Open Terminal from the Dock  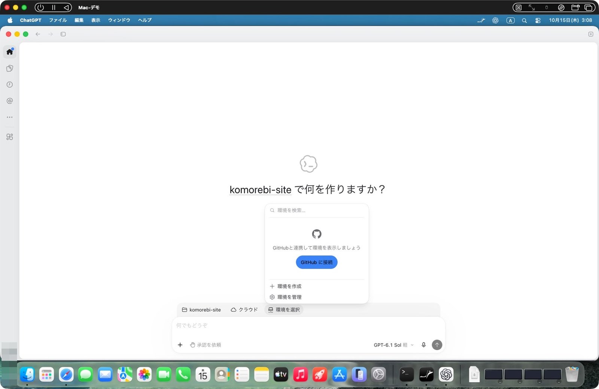(407, 374)
